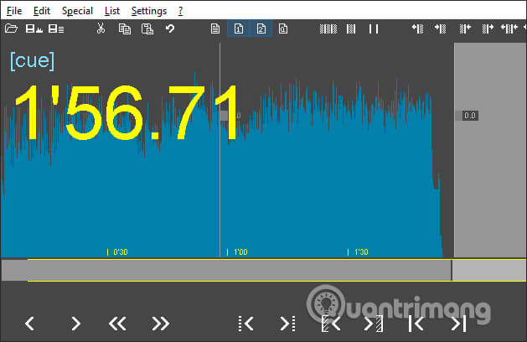Jump forward with double right chevrons
The image size is (527, 342).
click(x=160, y=324)
